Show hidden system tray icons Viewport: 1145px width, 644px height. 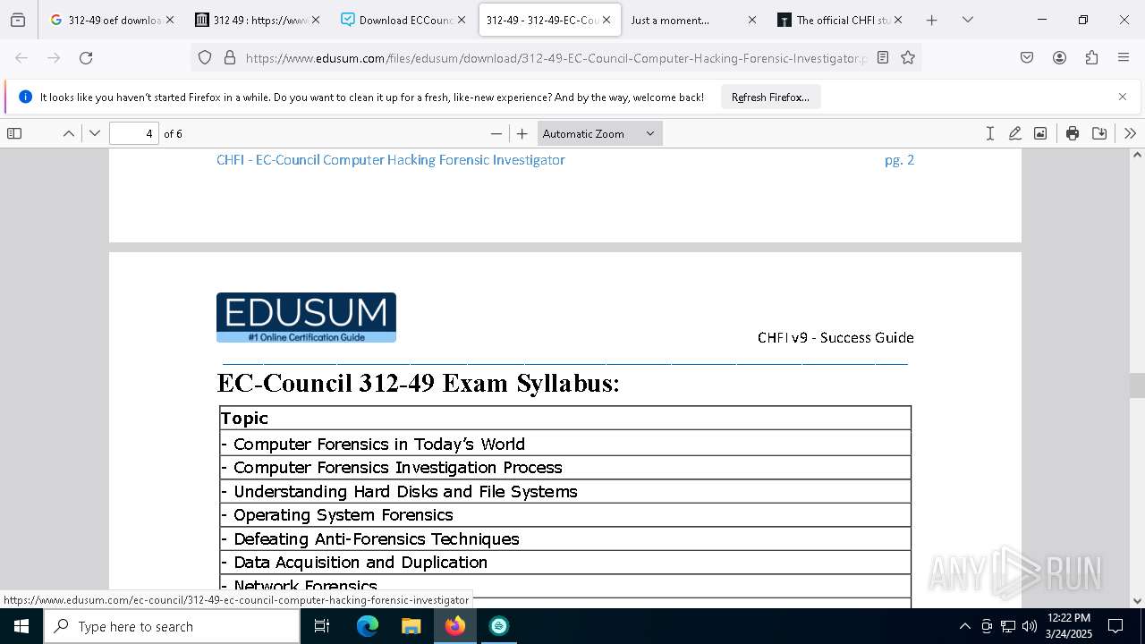pyautogui.click(x=964, y=626)
